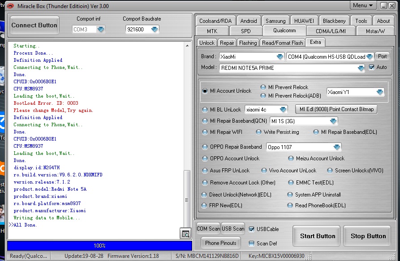
Task: Click the Miracle Box red app icon
Action: click(10, 6)
